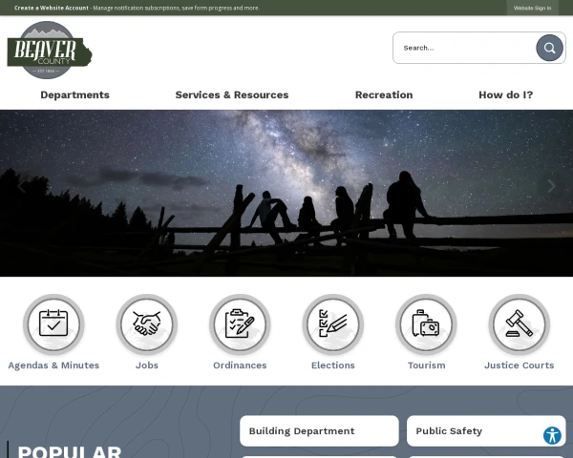The width and height of the screenshot is (573, 458).
Task: Expand the Departments menu
Action: coord(74,95)
